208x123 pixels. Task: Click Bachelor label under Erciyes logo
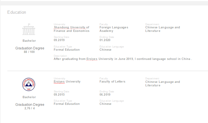(29, 97)
